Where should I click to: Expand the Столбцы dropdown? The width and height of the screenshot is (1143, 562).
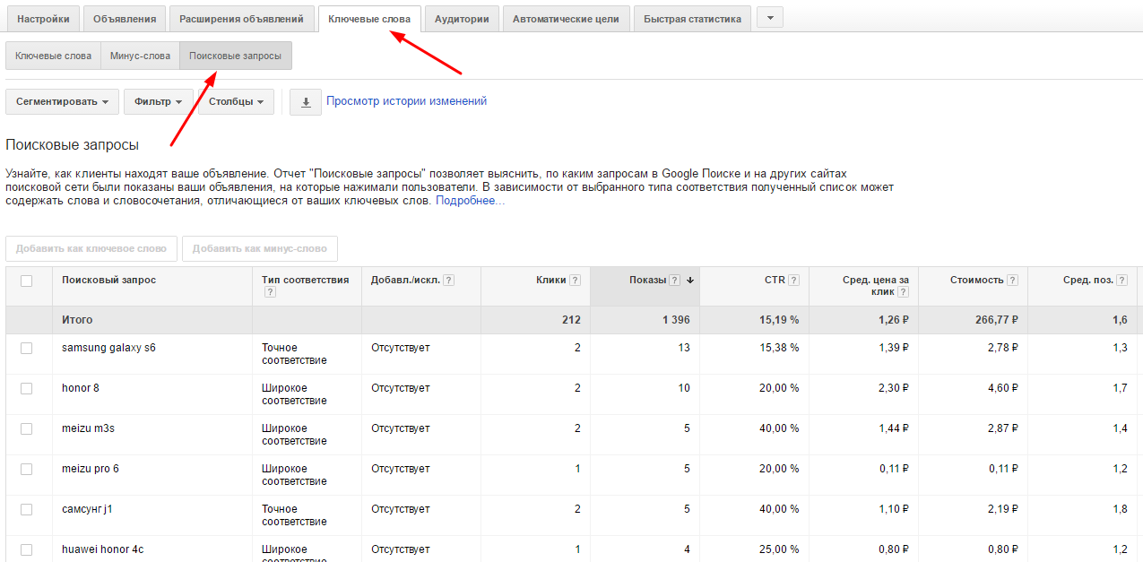tap(236, 102)
